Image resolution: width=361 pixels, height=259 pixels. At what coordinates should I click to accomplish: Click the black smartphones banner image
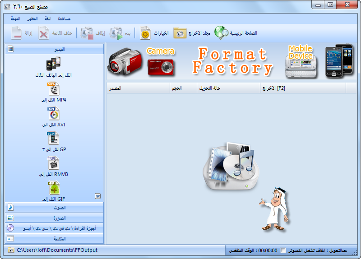pyautogui.click(x=339, y=61)
